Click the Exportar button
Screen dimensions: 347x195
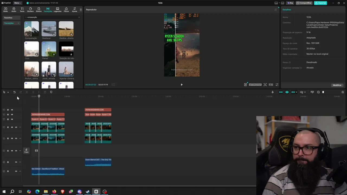320,3
